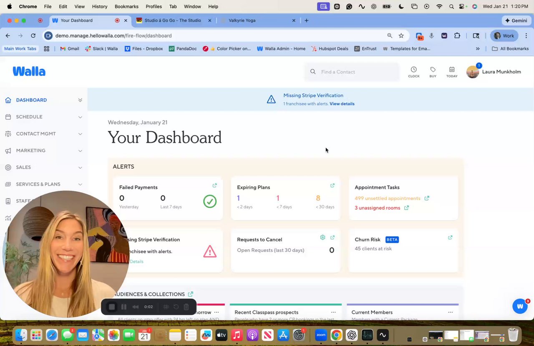This screenshot has height=346, width=534.
Task: Click the BETA badge on Churn Risk
Action: tap(392, 240)
